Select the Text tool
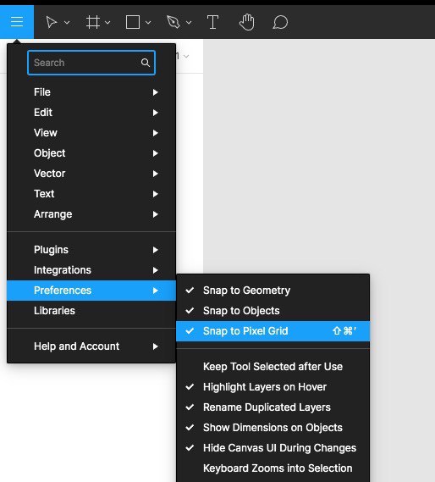 click(x=212, y=22)
